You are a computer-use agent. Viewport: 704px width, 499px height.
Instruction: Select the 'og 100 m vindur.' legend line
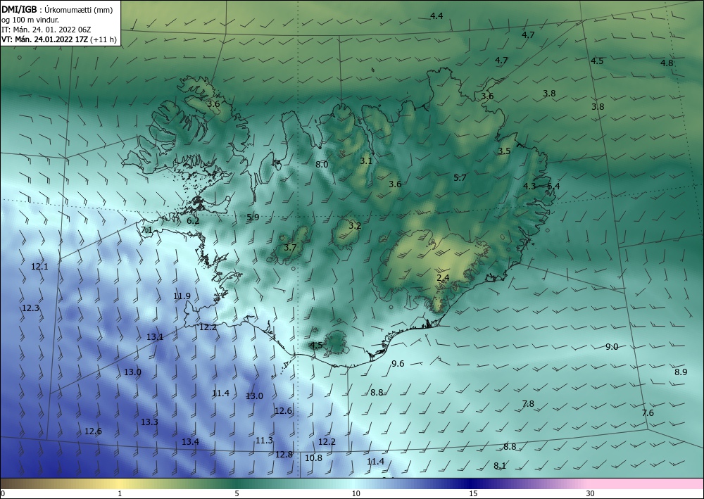[30, 19]
